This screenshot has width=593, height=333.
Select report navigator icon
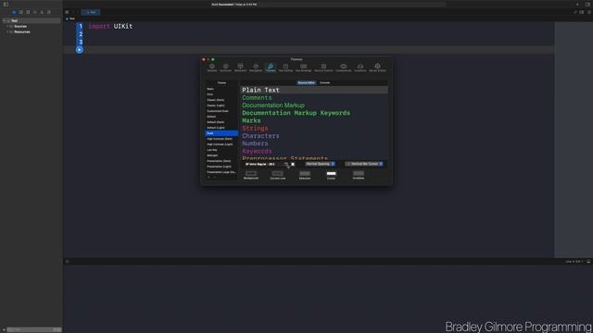pyautogui.click(x=49, y=12)
